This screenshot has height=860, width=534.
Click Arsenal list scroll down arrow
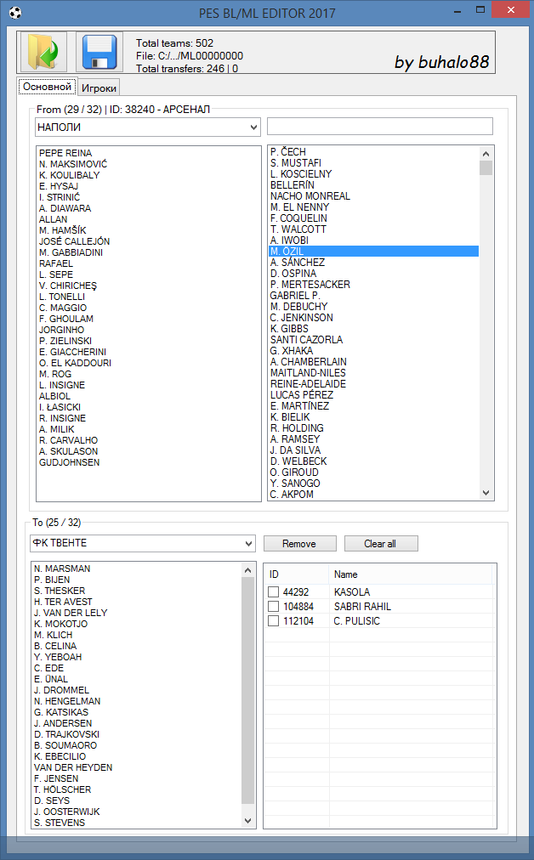point(486,493)
